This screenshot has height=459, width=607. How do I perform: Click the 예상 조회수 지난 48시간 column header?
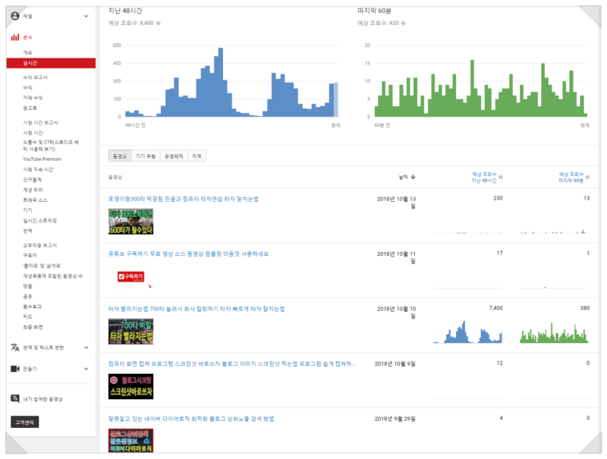tap(484, 178)
